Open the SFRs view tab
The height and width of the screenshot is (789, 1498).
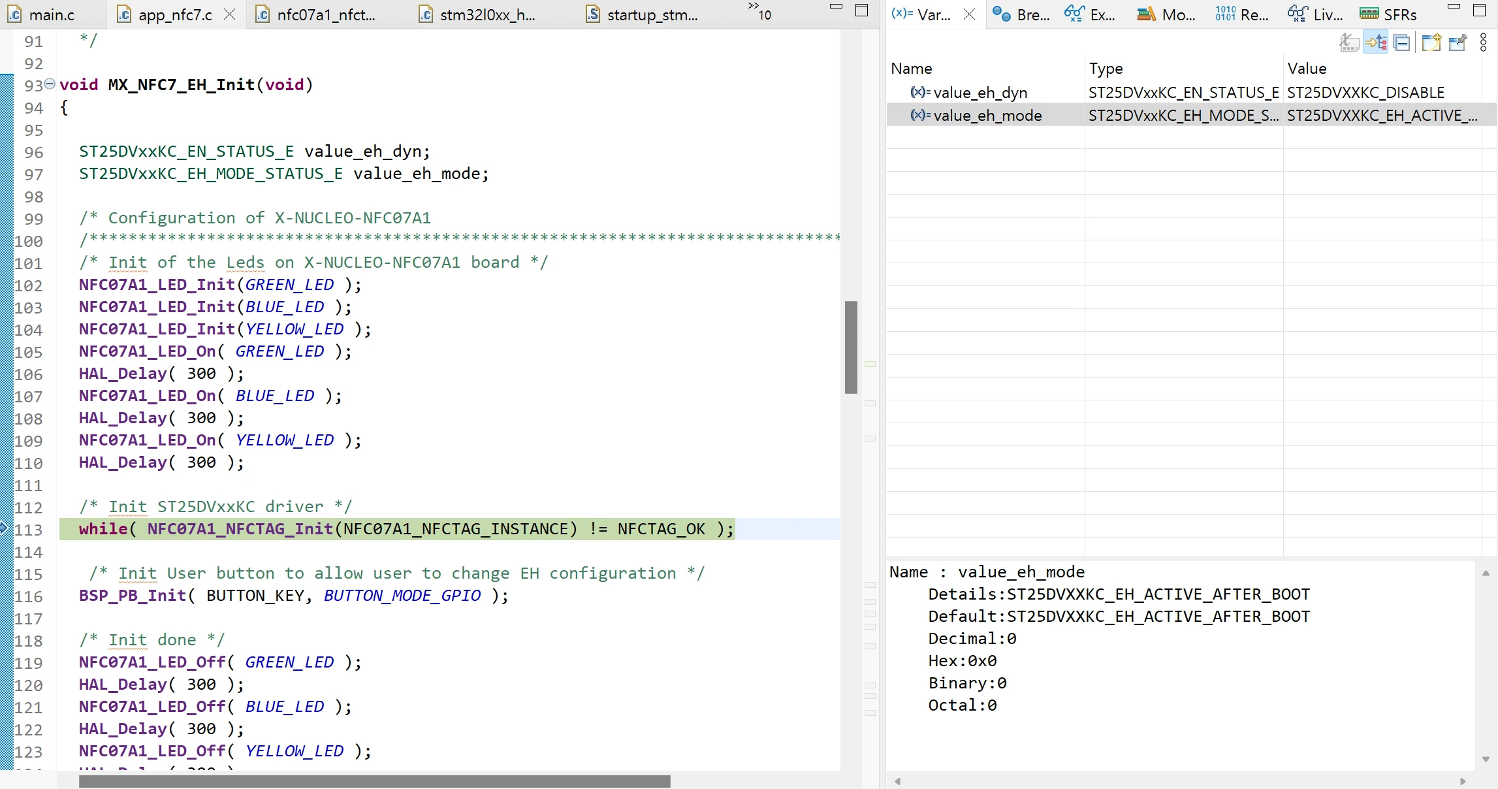1388,14
